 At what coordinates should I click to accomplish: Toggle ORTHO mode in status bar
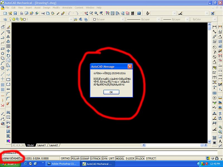click(65, 158)
